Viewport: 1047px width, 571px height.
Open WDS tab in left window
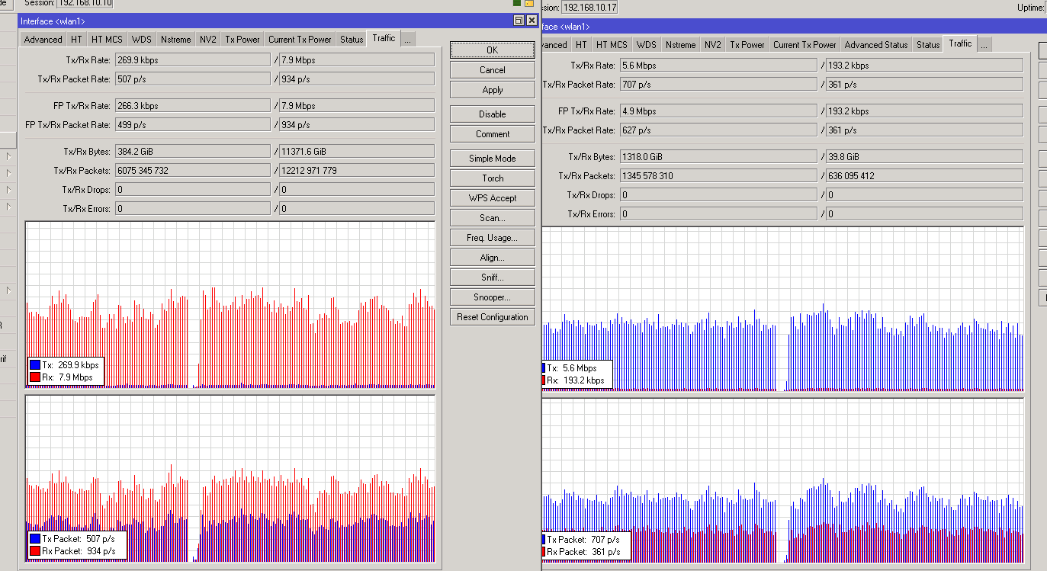[x=141, y=40]
